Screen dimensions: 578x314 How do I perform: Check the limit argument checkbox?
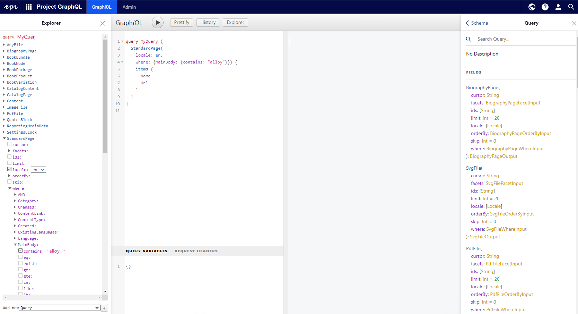9,163
